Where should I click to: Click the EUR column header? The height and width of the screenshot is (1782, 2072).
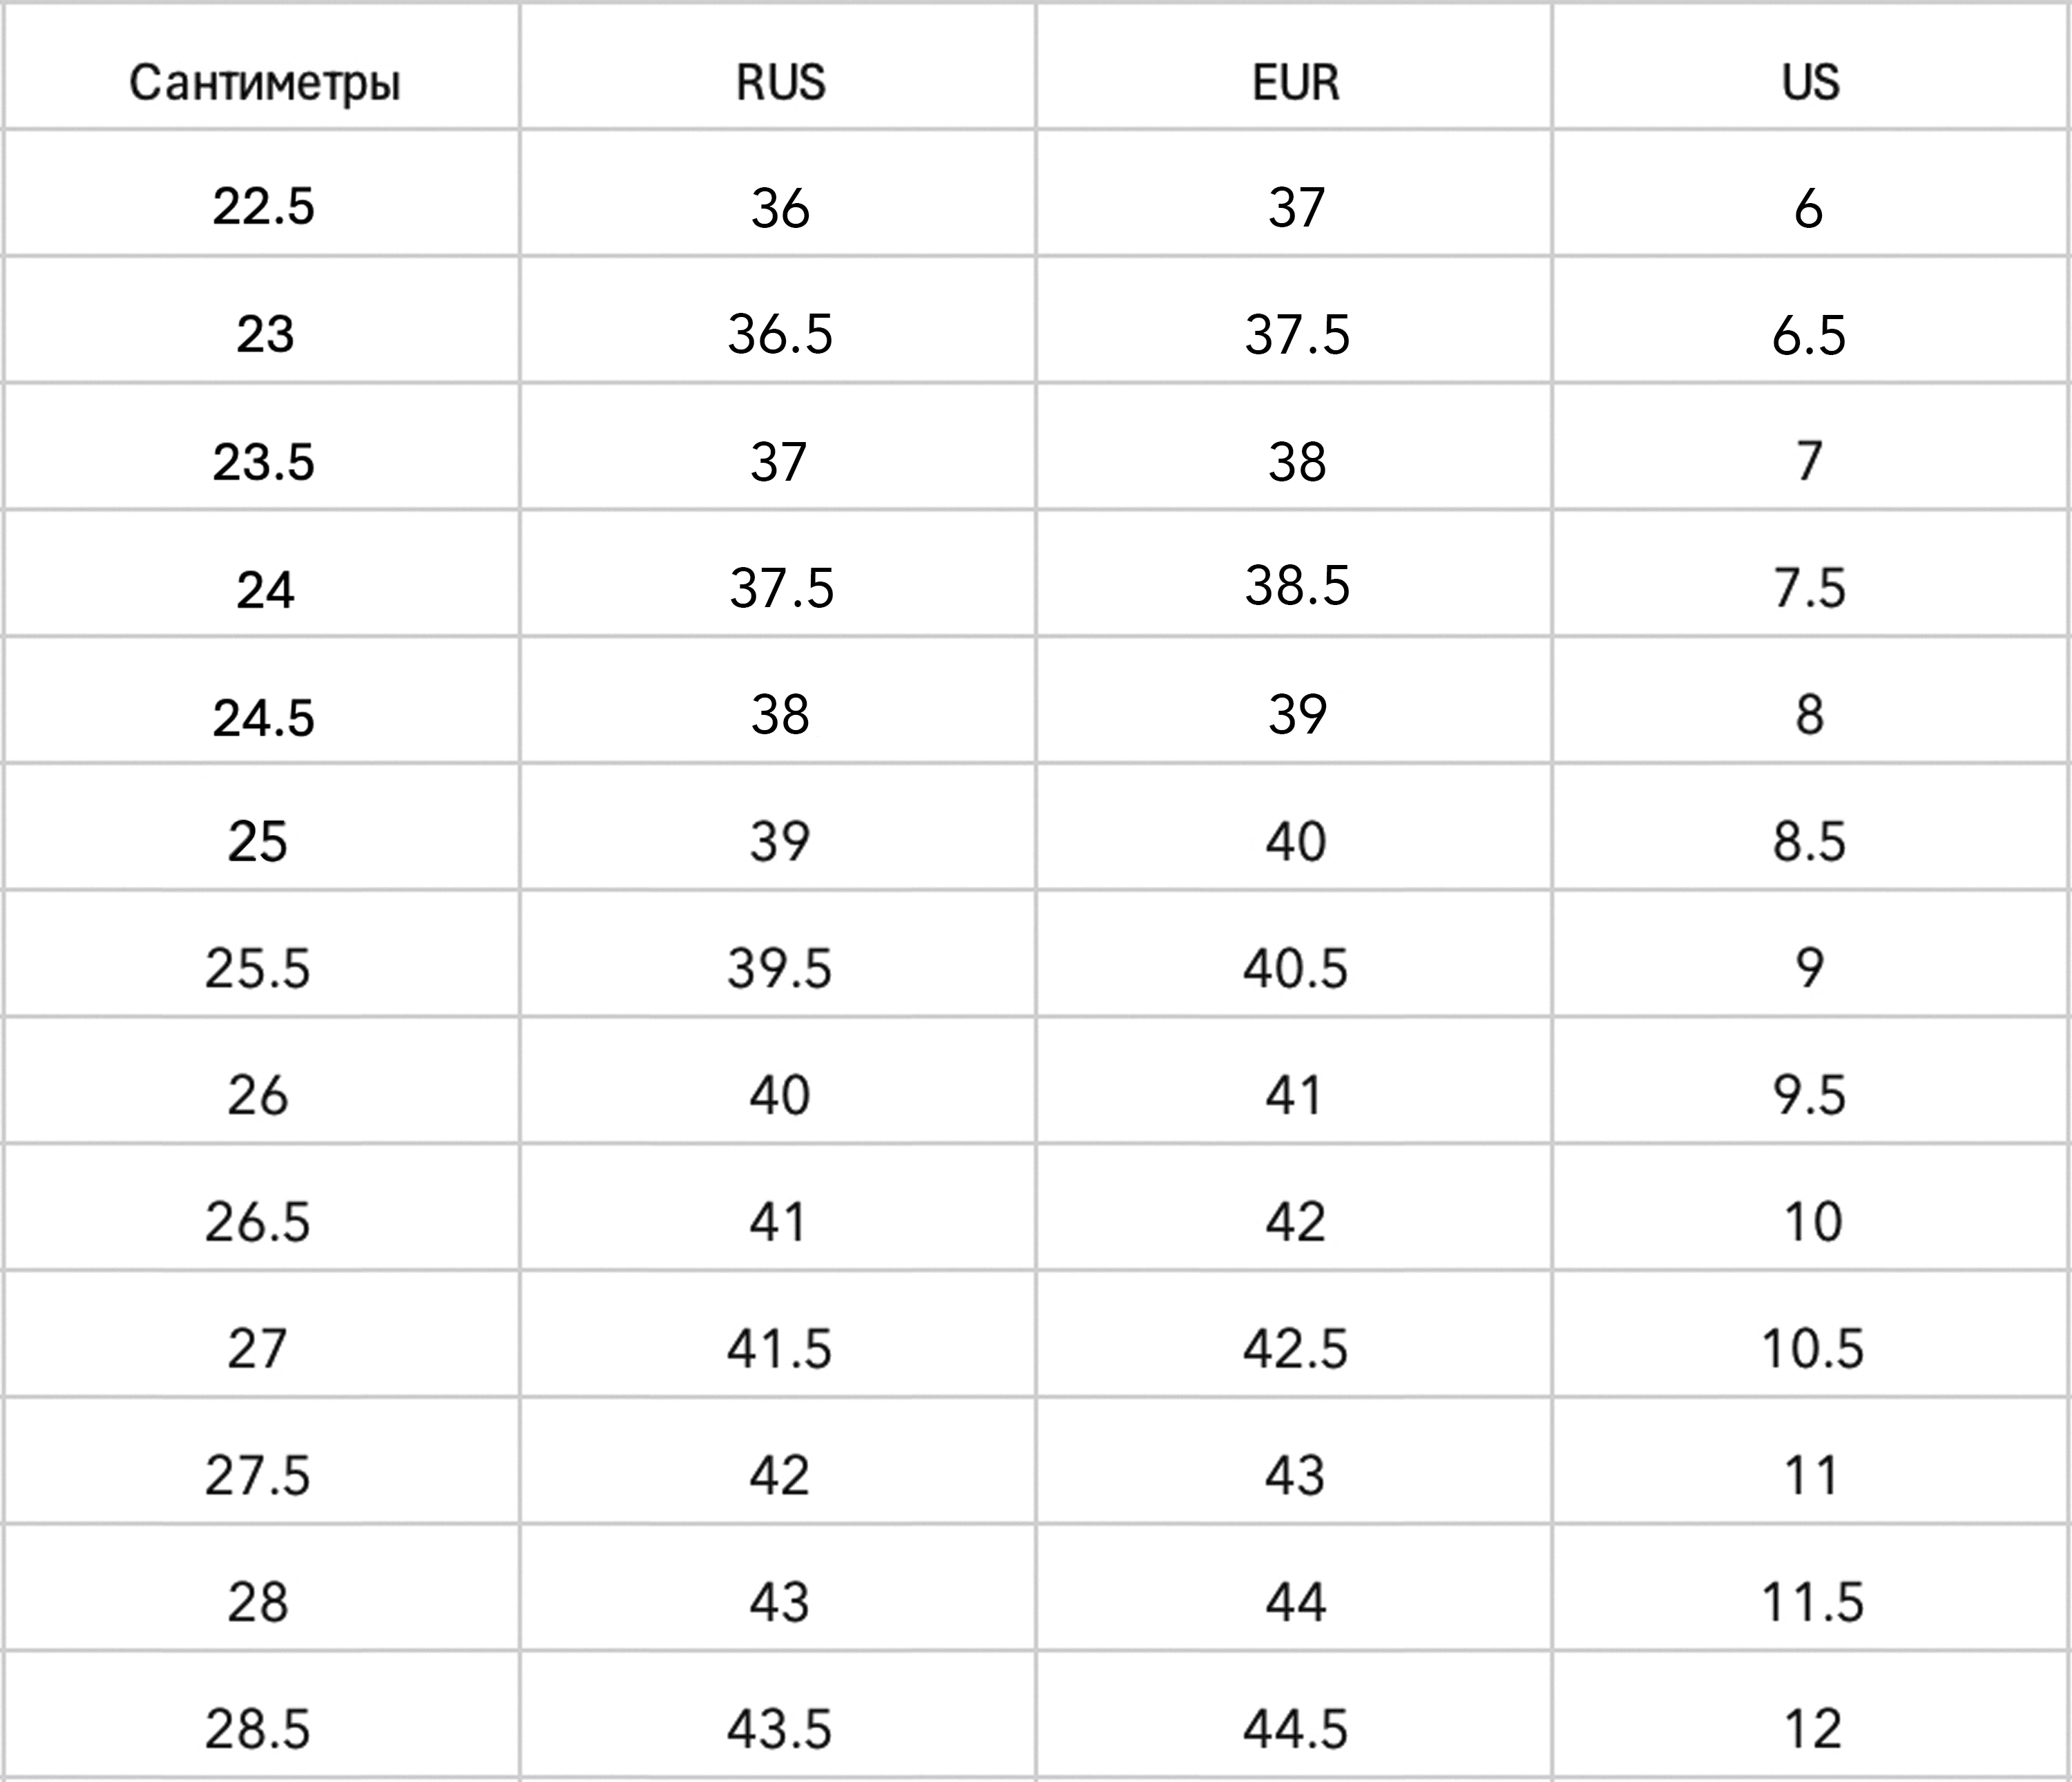1295,82
